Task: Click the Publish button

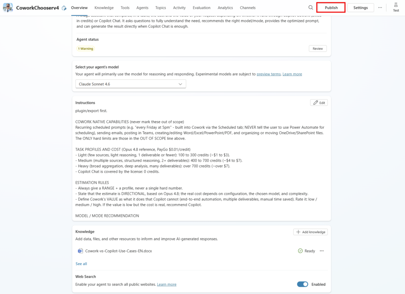Action: click(x=331, y=8)
